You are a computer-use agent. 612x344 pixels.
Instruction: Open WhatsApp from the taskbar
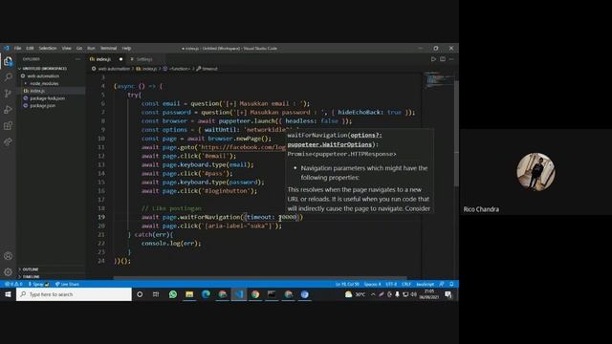[x=173, y=294]
